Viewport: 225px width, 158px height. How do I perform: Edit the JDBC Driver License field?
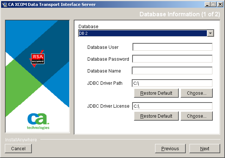172,106
